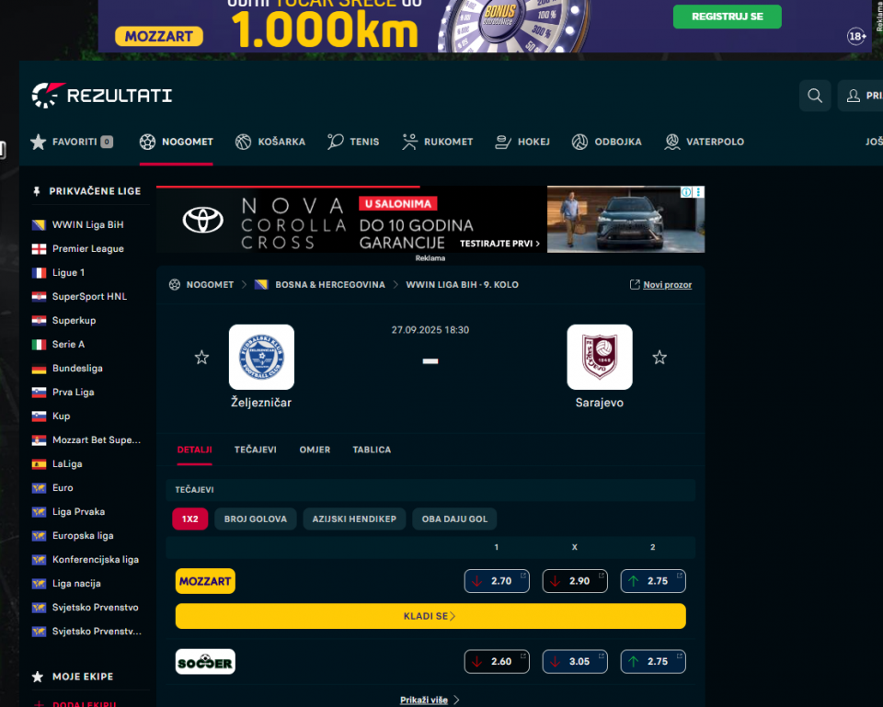
Task: Click Mozzart draw odds 2.90
Action: coord(575,581)
